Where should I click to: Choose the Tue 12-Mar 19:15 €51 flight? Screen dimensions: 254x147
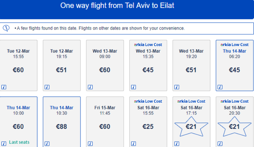coord(62,66)
